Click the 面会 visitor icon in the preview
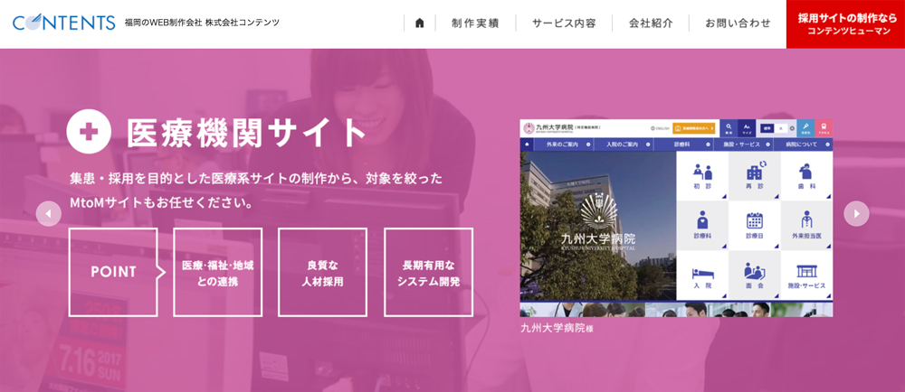905x392 pixels. 754,275
